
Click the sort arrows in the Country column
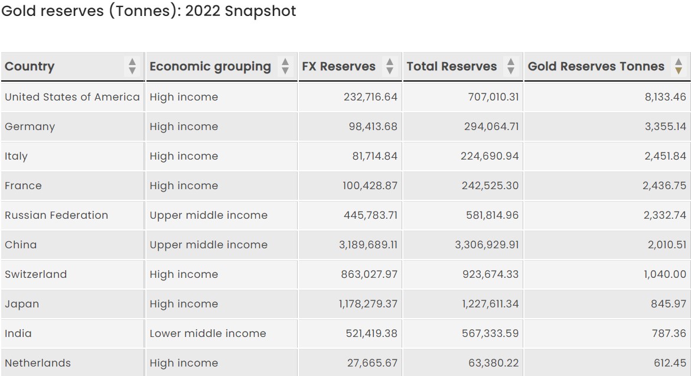[x=132, y=66]
